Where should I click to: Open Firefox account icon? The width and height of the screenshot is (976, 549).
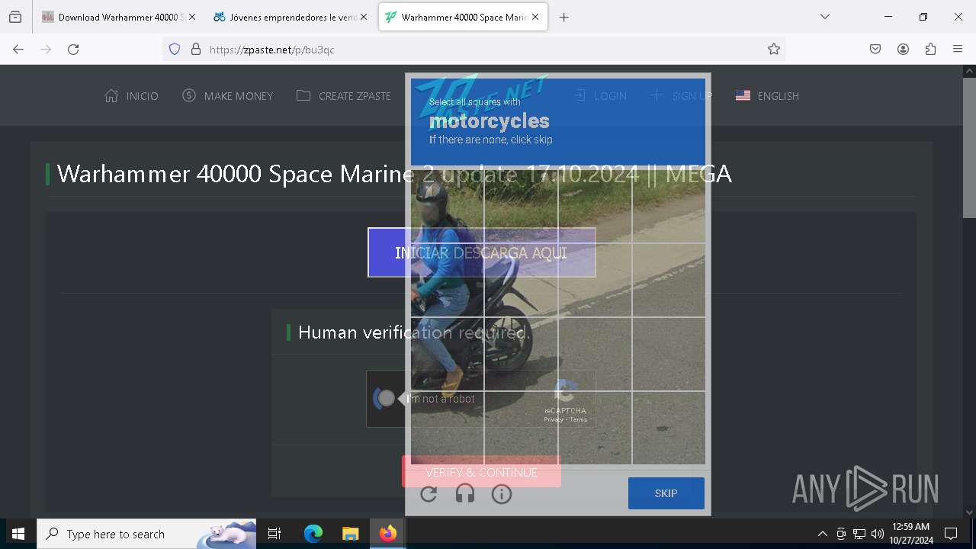903,49
